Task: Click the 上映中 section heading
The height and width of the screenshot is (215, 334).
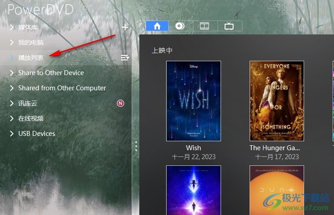Action: point(162,51)
